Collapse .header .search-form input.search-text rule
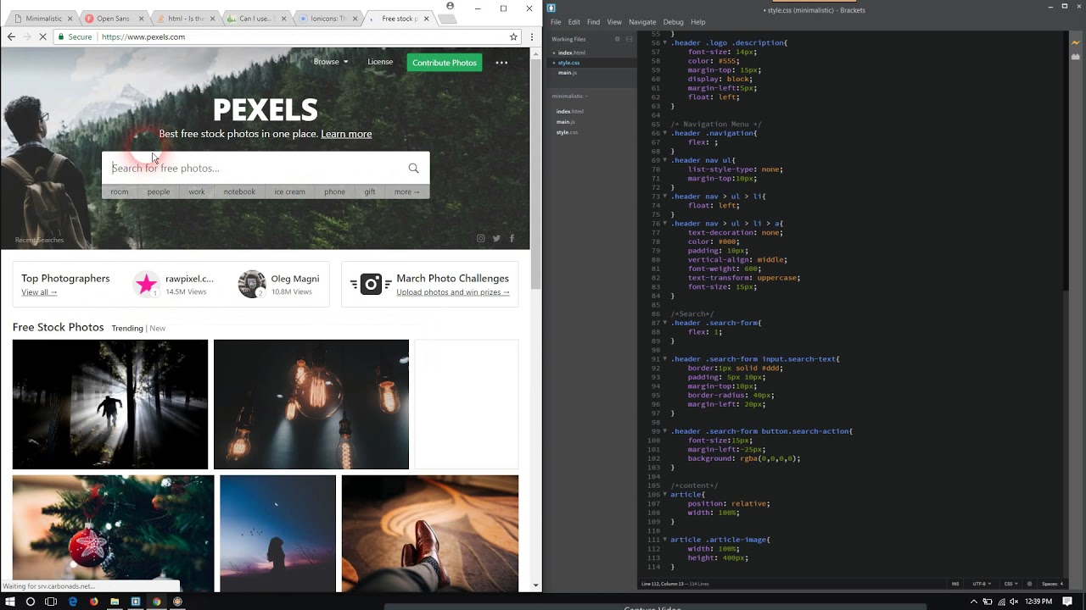 (665, 359)
